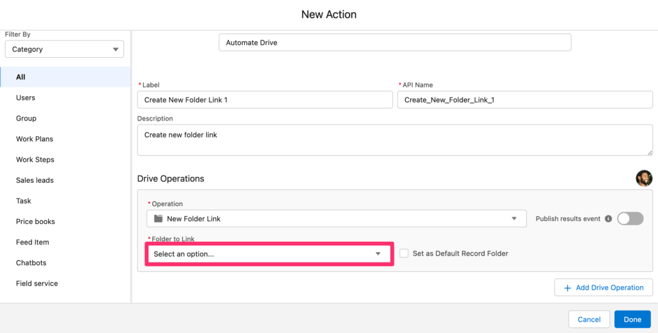Image resolution: width=658 pixels, height=333 pixels.
Task: Click the Label input field
Action: 265,99
